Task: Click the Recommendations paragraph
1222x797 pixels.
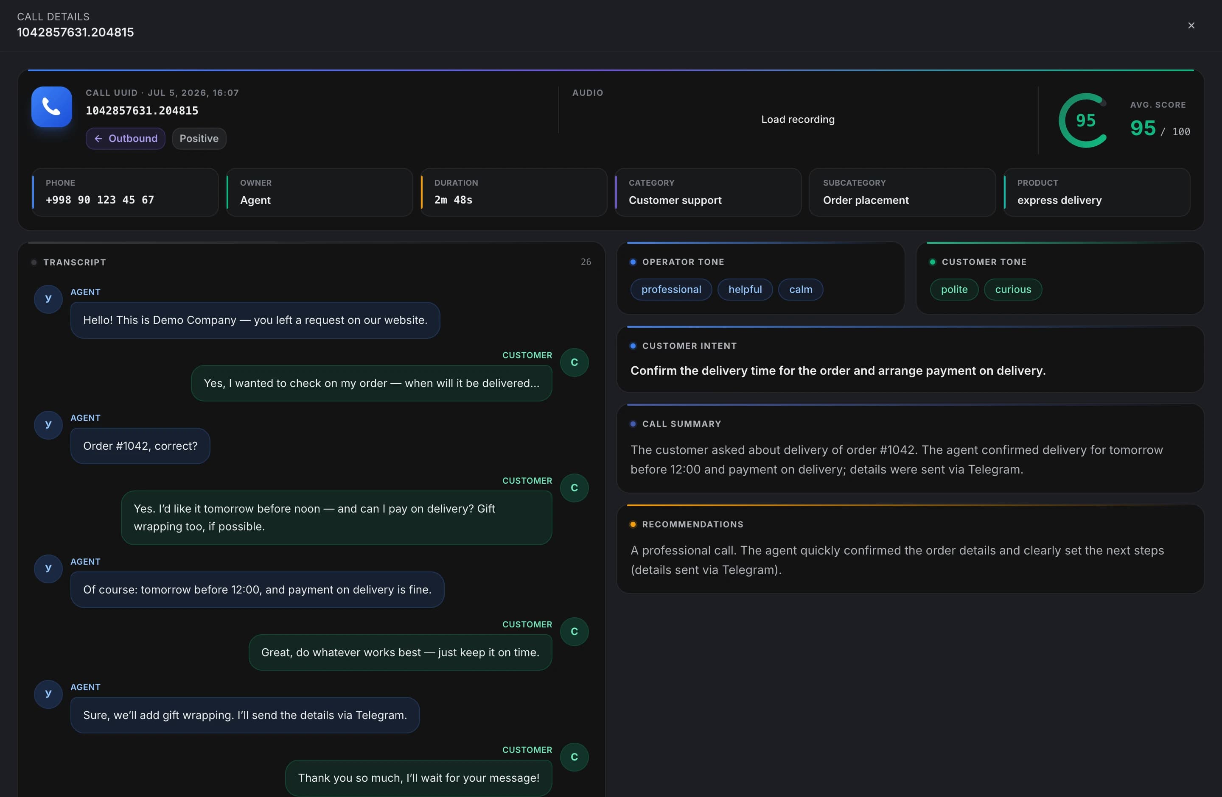Action: click(897, 560)
